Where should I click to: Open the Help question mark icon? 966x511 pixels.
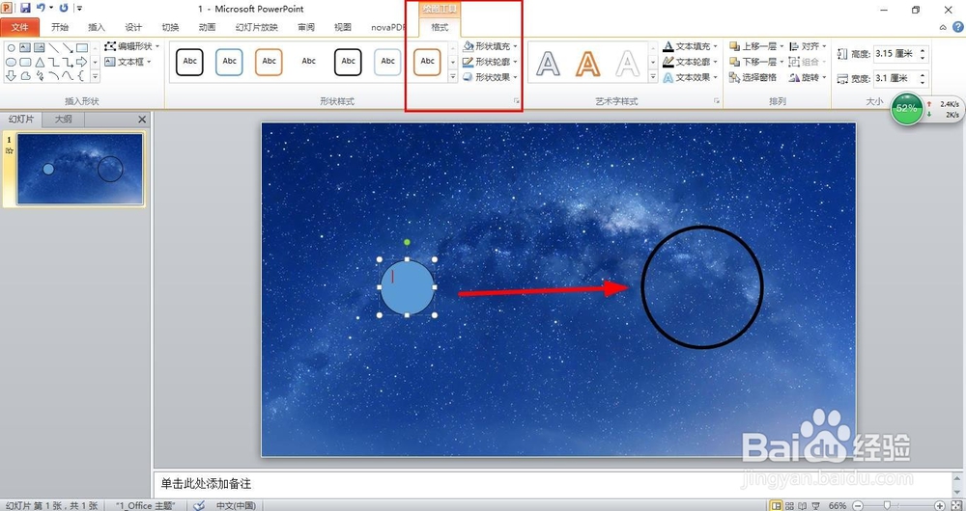[958, 27]
